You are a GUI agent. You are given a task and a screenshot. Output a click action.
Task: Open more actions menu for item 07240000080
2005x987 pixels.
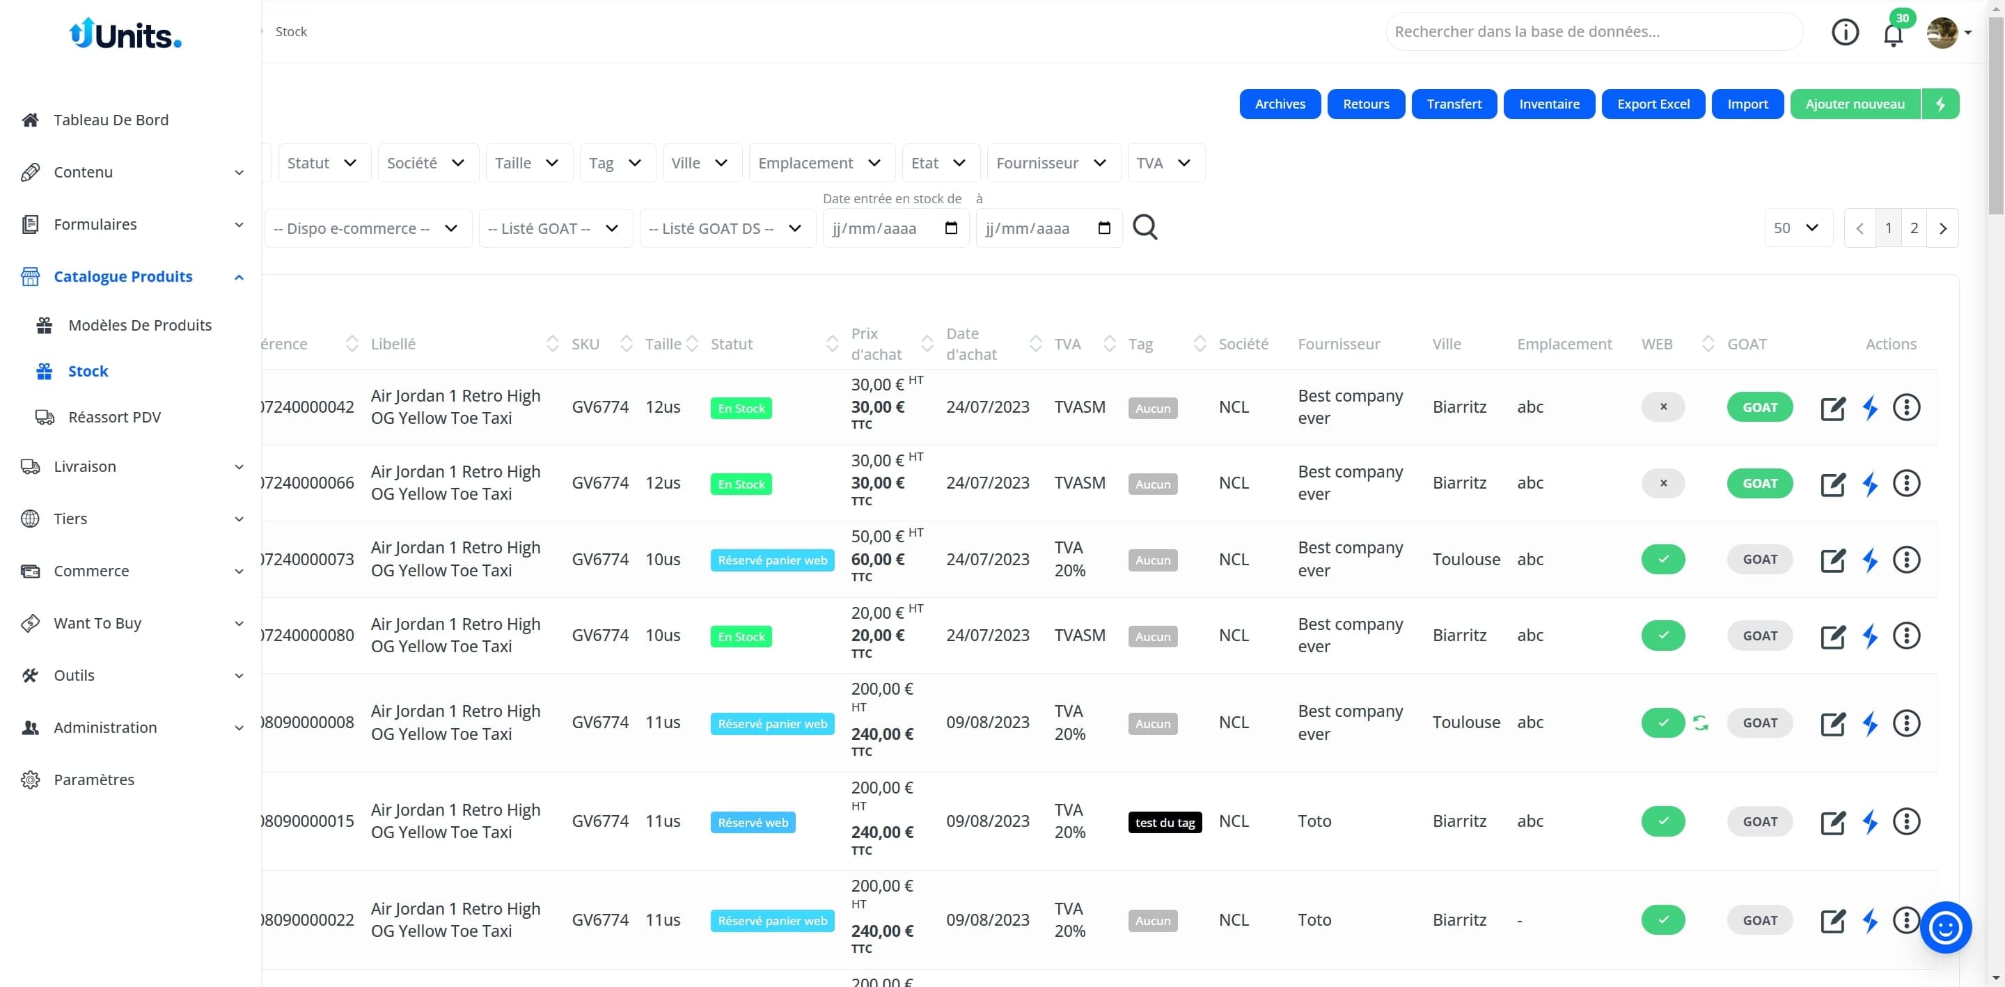coord(1906,636)
